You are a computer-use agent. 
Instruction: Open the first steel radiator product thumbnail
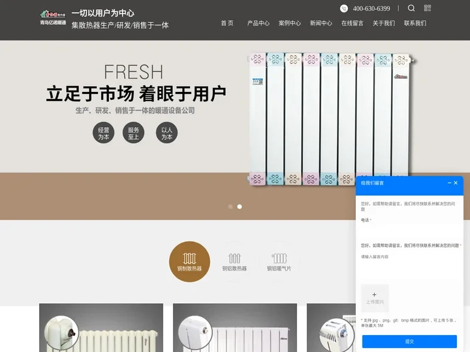click(x=101, y=328)
